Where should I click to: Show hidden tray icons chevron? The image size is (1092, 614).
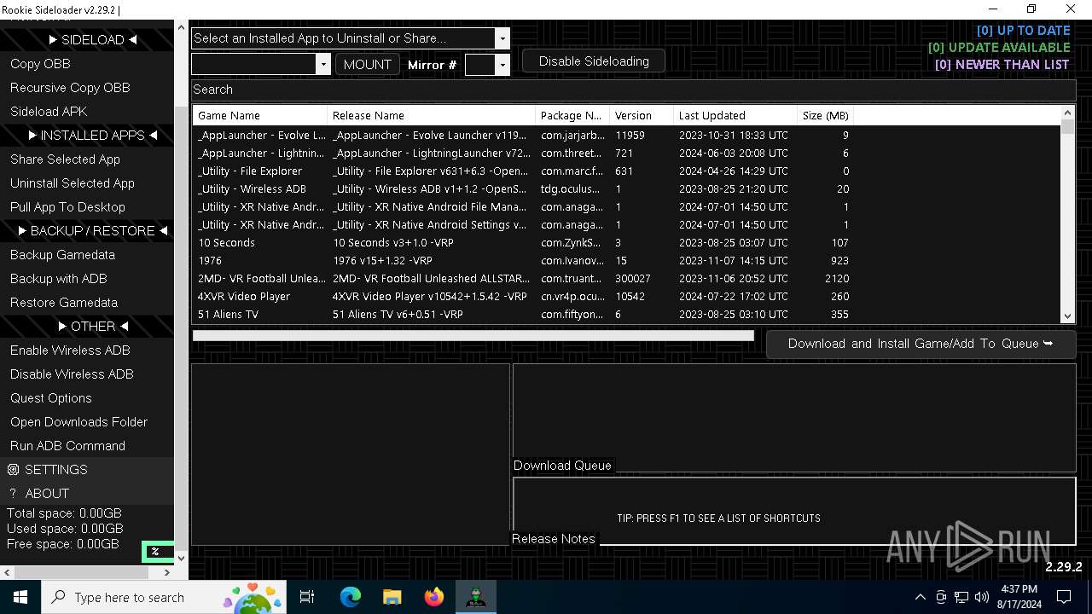pos(920,597)
